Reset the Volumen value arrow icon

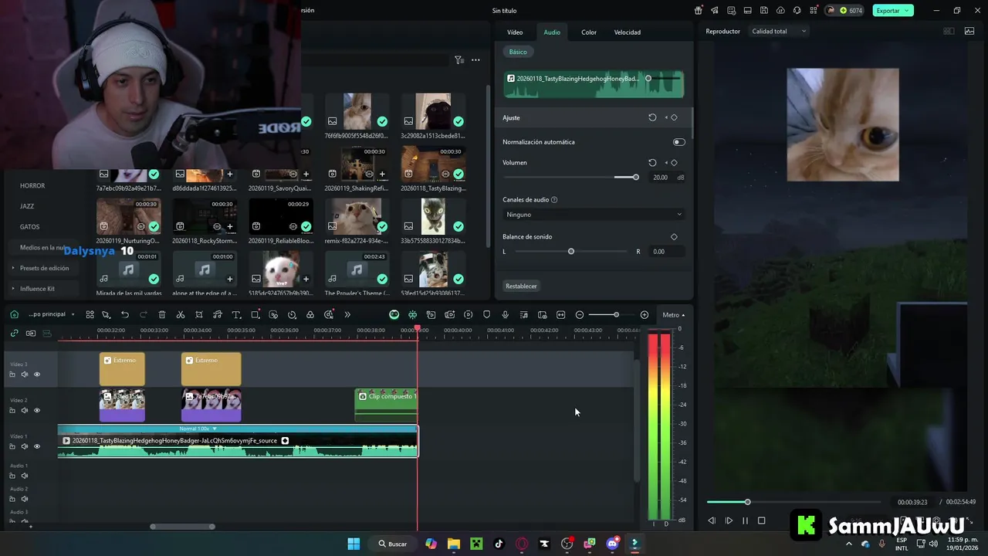coord(652,163)
